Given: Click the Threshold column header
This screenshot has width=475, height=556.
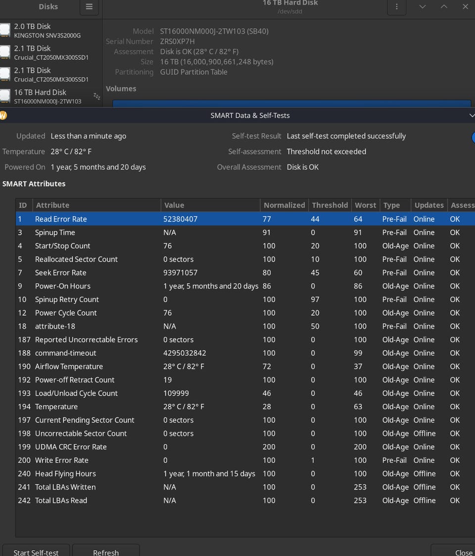Looking at the screenshot, I should 330,205.
